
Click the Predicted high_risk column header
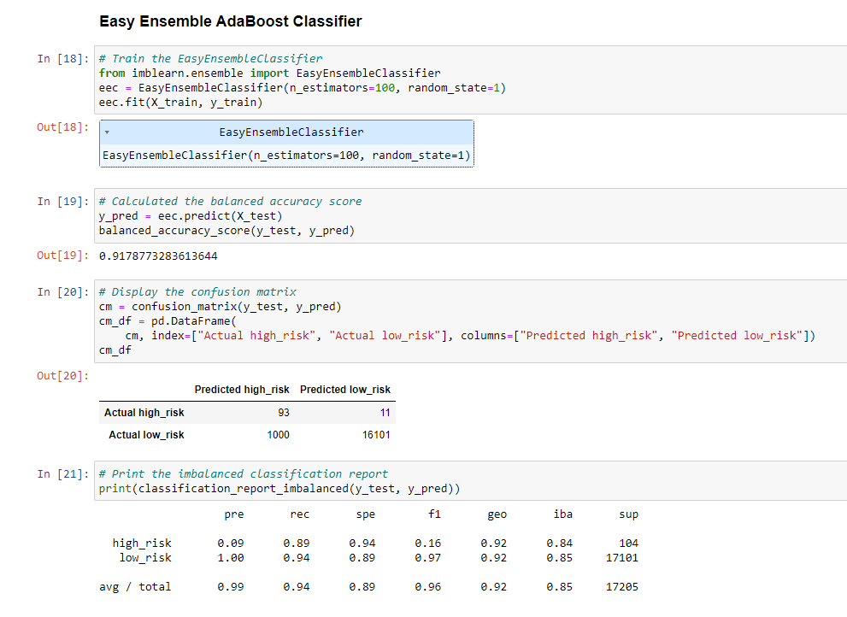click(242, 390)
